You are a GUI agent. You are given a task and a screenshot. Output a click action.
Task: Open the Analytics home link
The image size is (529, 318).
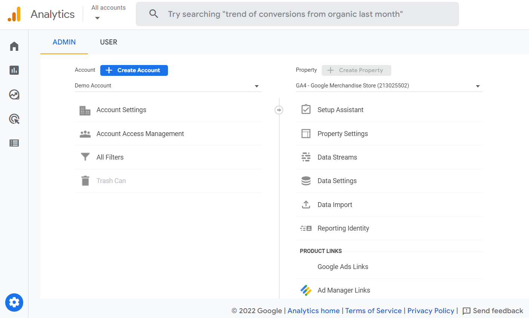[x=314, y=311]
